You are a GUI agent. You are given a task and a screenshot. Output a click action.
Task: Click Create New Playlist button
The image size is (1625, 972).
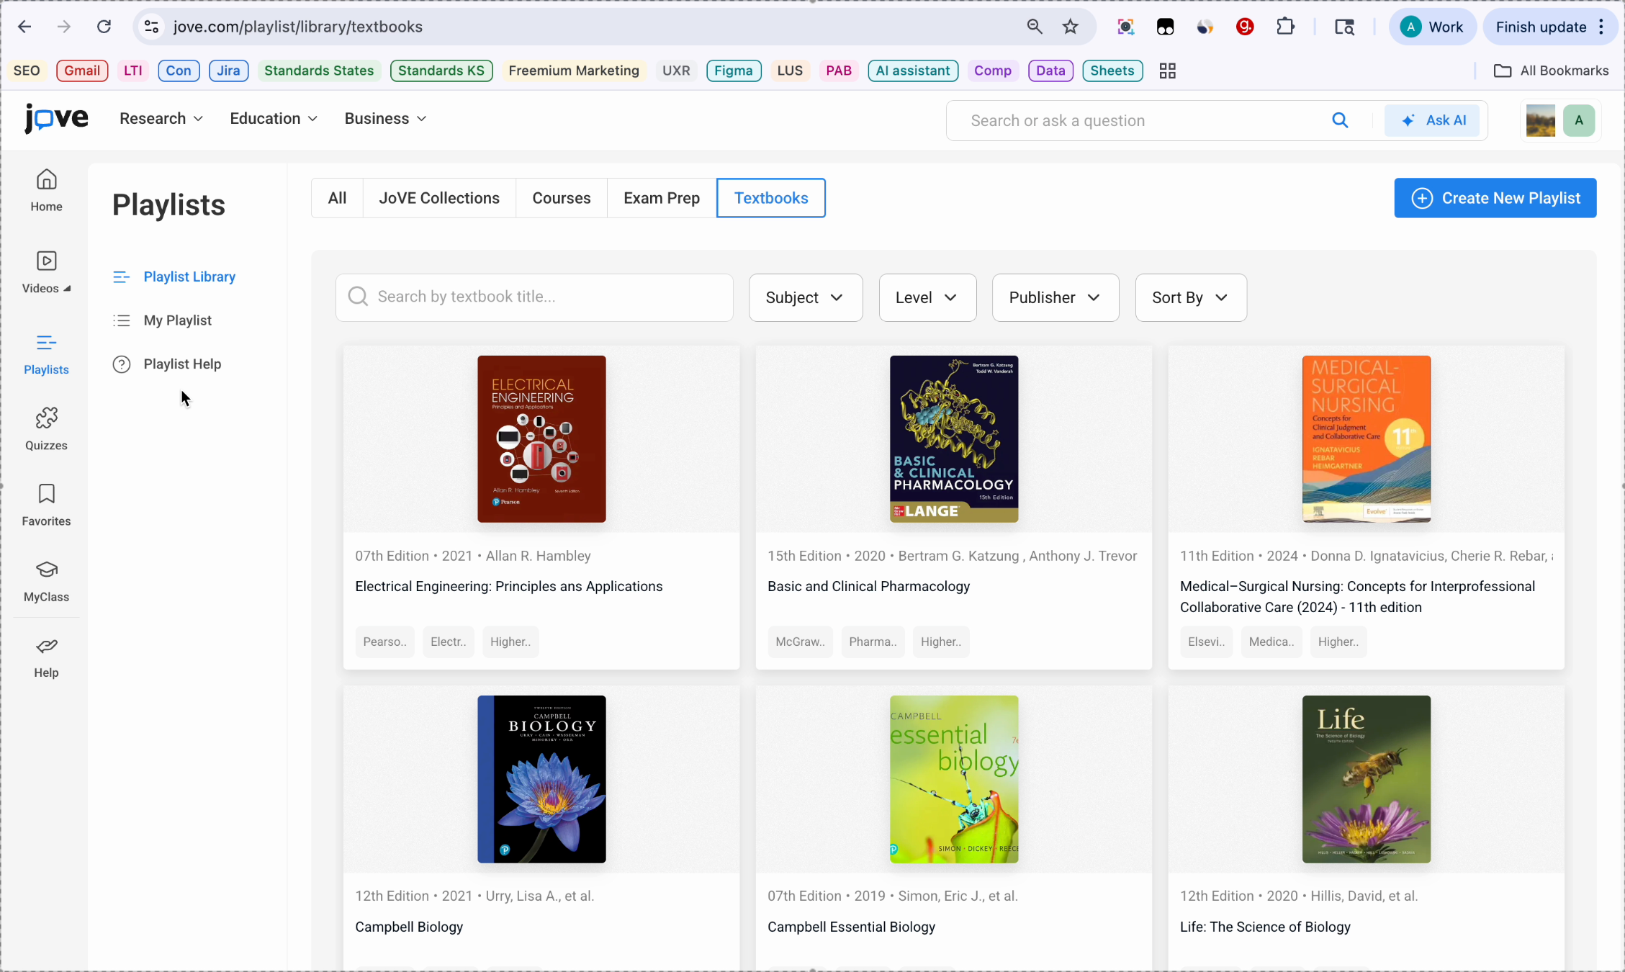coord(1495,198)
